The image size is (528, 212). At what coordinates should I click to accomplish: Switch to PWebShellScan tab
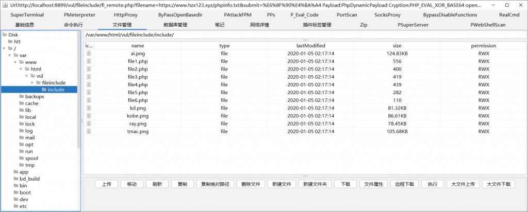point(488,25)
